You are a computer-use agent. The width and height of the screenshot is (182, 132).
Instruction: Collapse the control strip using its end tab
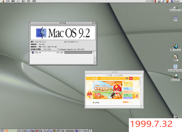[x=92, y=131]
